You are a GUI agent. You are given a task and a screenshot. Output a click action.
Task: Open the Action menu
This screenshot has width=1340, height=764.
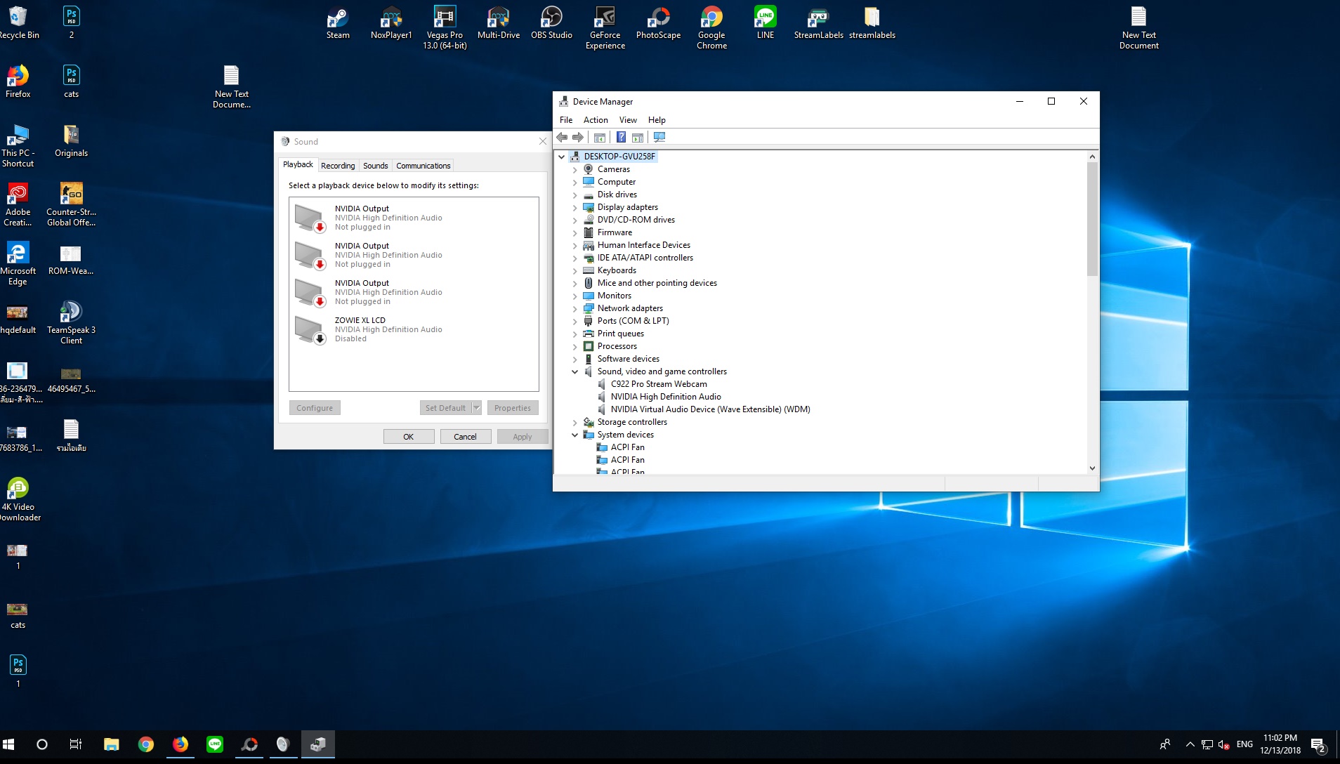coord(595,120)
